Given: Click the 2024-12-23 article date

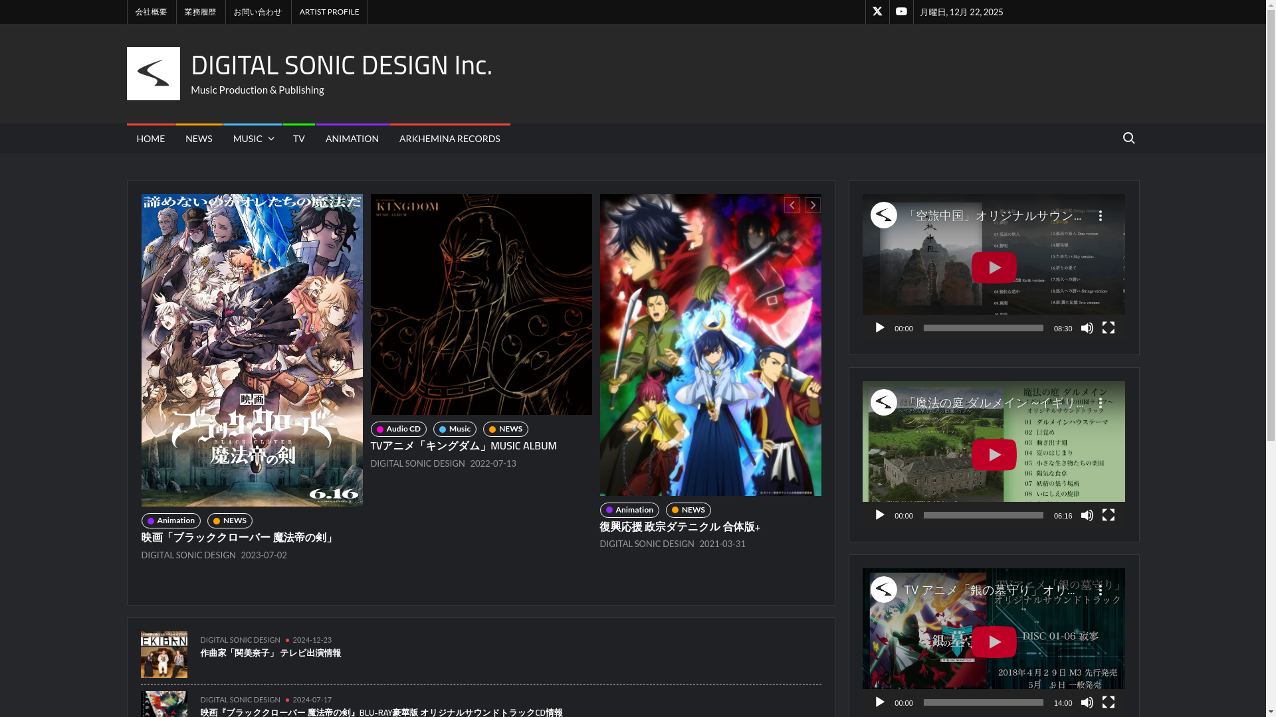Looking at the screenshot, I should point(312,640).
